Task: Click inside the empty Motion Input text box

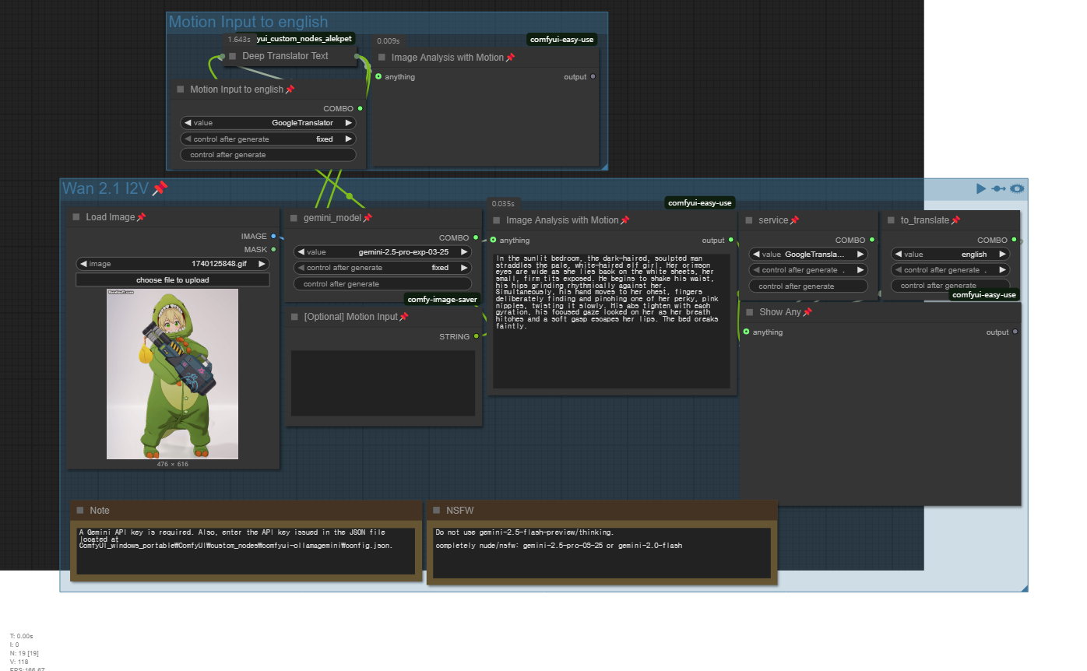Action: click(382, 383)
